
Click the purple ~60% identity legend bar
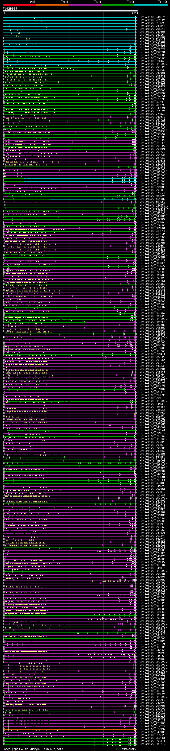(x=85, y=5)
